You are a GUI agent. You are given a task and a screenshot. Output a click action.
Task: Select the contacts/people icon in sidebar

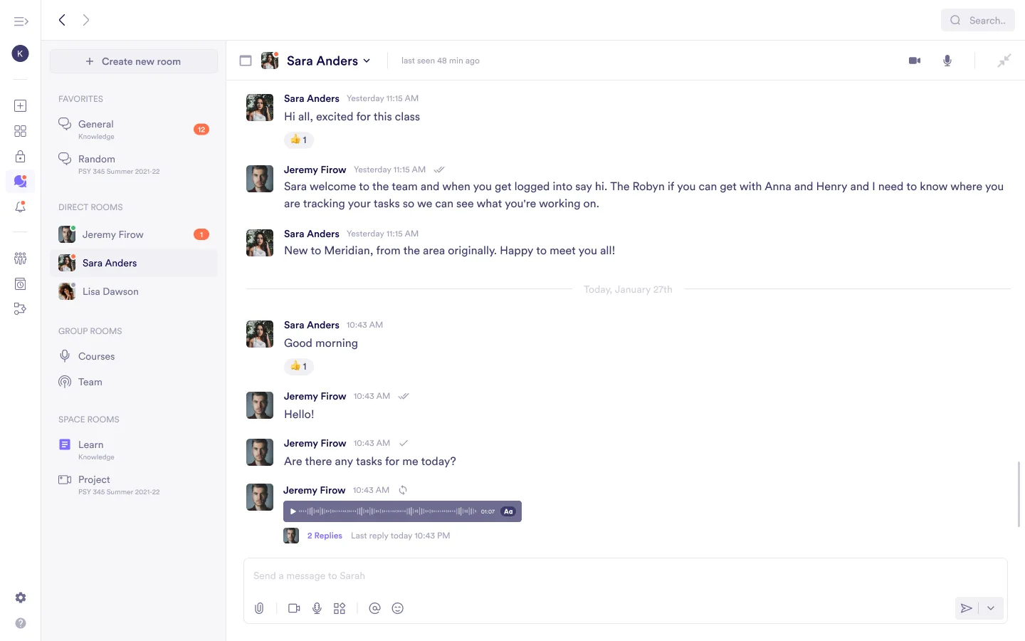tap(20, 259)
